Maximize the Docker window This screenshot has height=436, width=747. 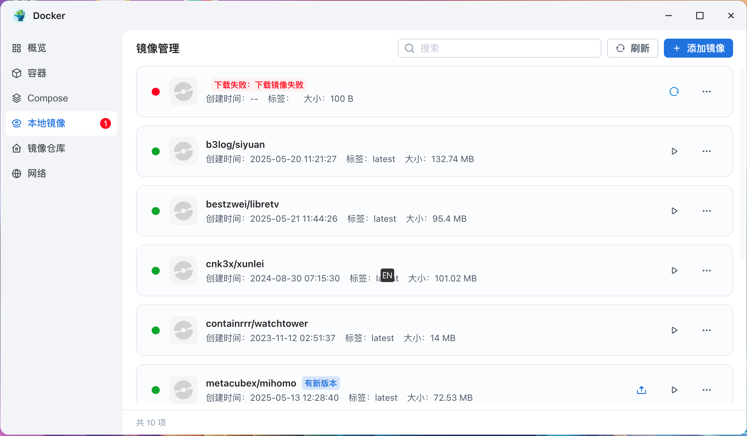pos(700,16)
